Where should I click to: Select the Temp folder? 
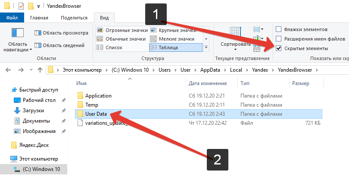pyautogui.click(x=92, y=105)
